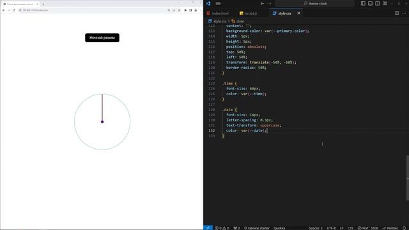Click the Prettier status bar item
Image resolution: width=409 pixels, height=230 pixels.
tap(390, 228)
